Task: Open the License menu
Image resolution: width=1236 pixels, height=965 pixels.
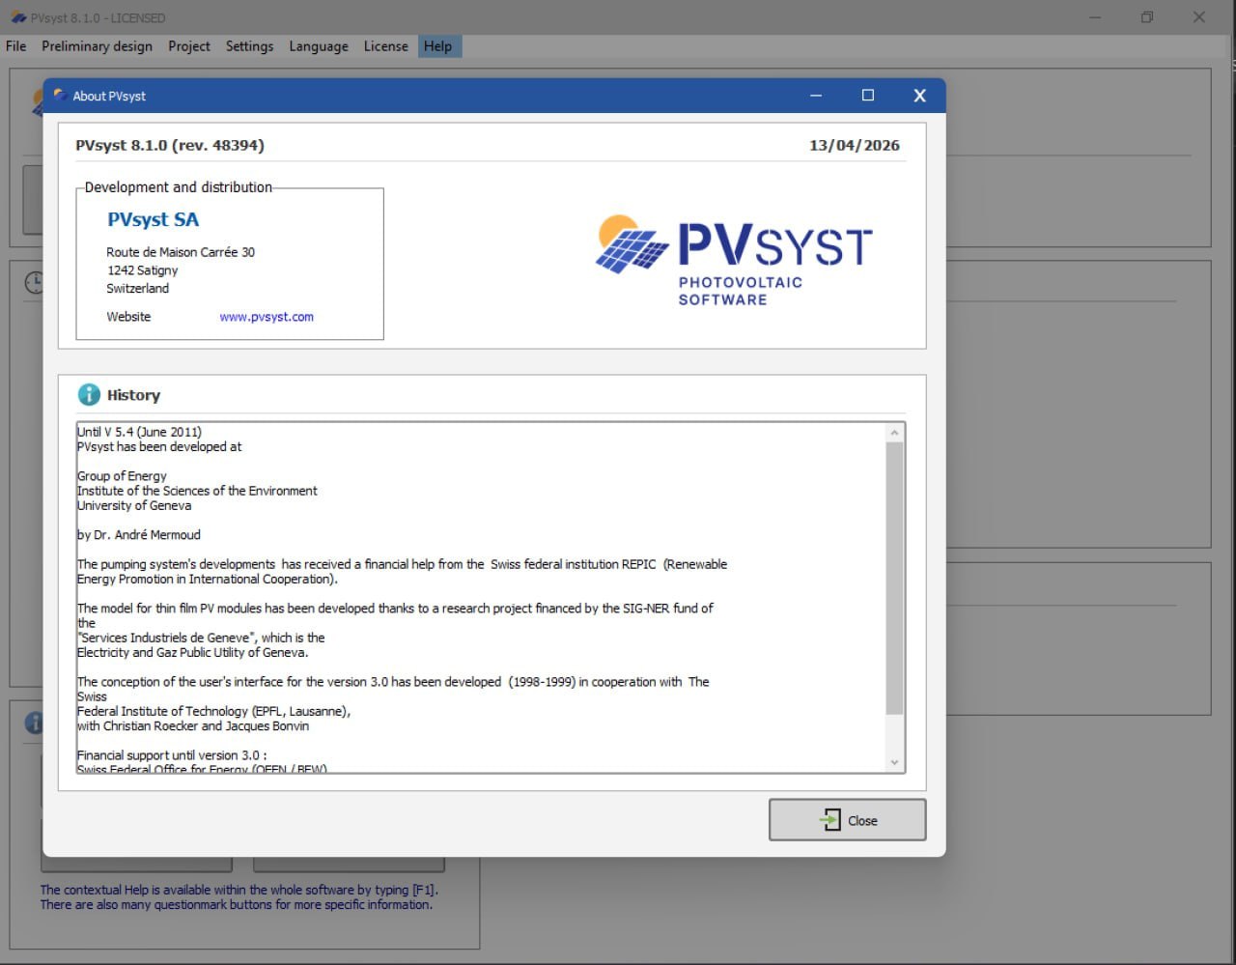Action: pos(385,46)
